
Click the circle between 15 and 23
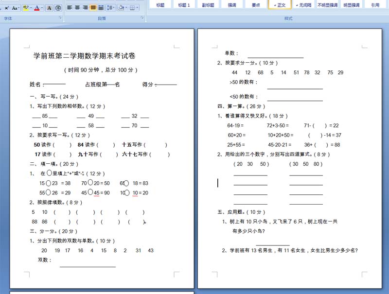[48, 183]
